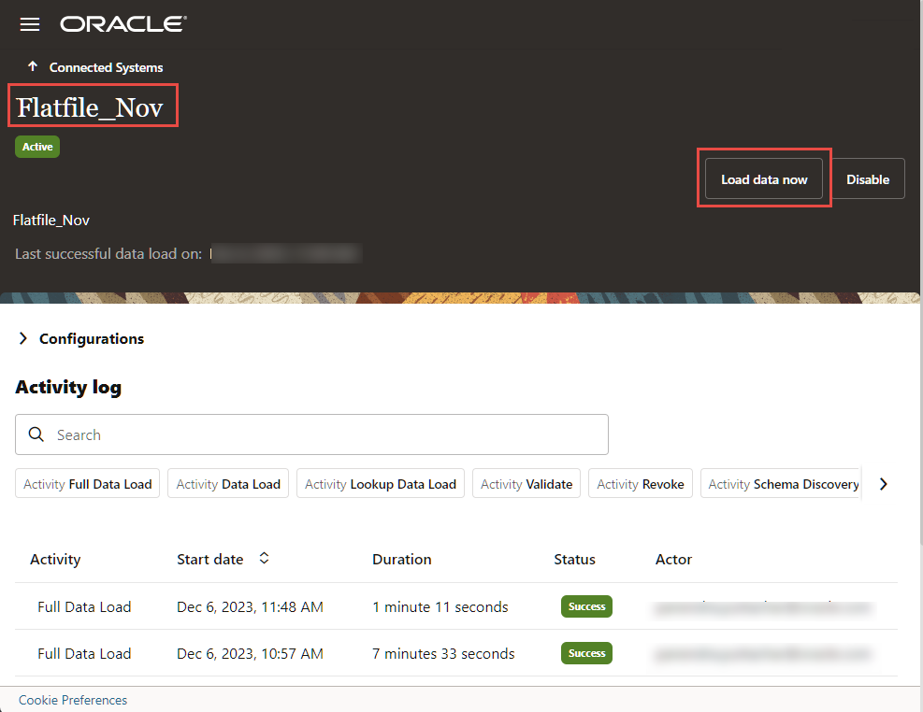Image resolution: width=923 pixels, height=712 pixels.
Task: Click the Oracle logo
Action: [123, 23]
